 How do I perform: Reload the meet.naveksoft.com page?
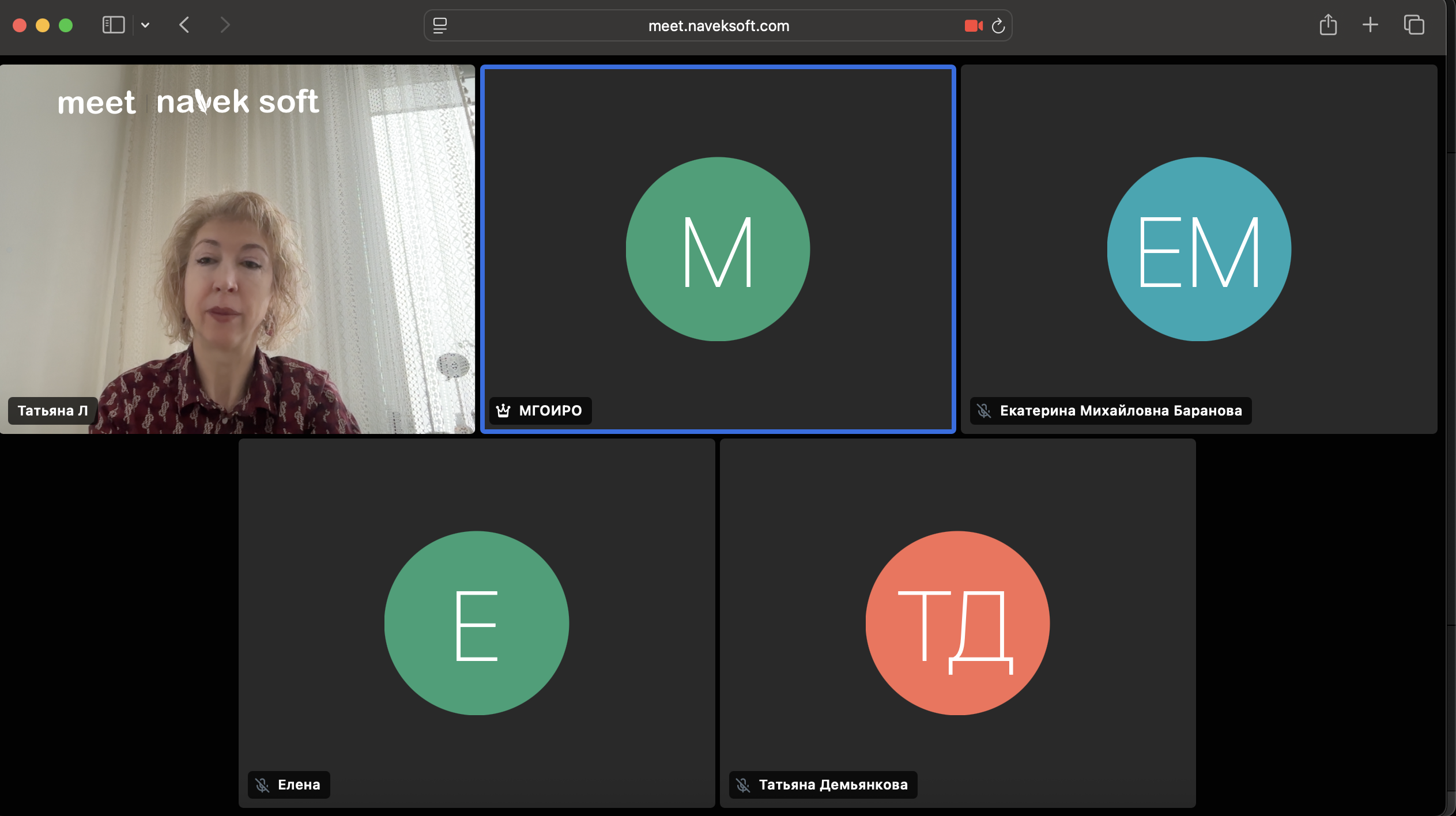(998, 26)
